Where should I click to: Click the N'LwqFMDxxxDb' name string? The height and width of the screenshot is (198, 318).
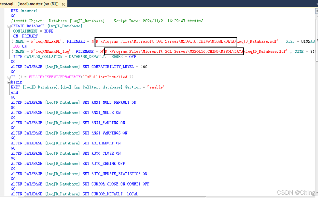(x=46, y=41)
